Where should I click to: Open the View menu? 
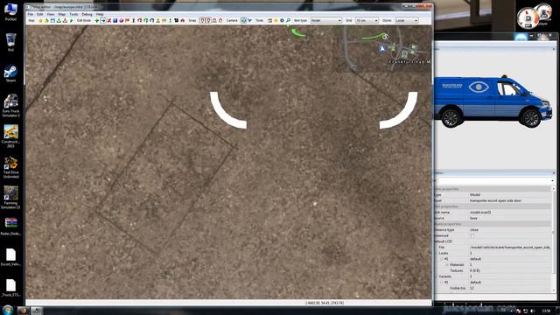(51, 14)
